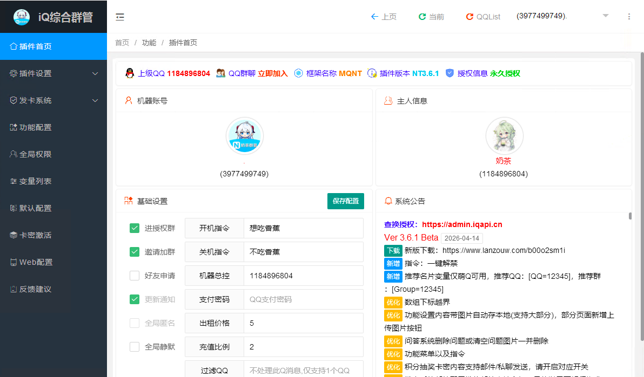Click the 系统公告 panel scrollbar thumb
The width and height of the screenshot is (644, 377).
click(630, 216)
